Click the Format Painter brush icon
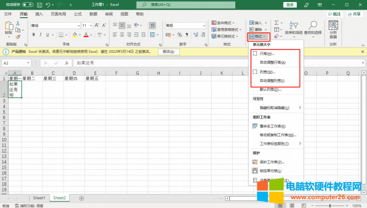Screen dimensions: 367x208 coord(18,37)
